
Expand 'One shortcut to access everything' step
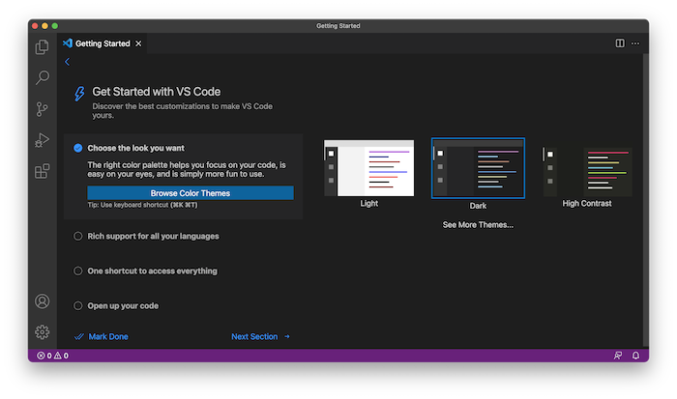click(153, 271)
